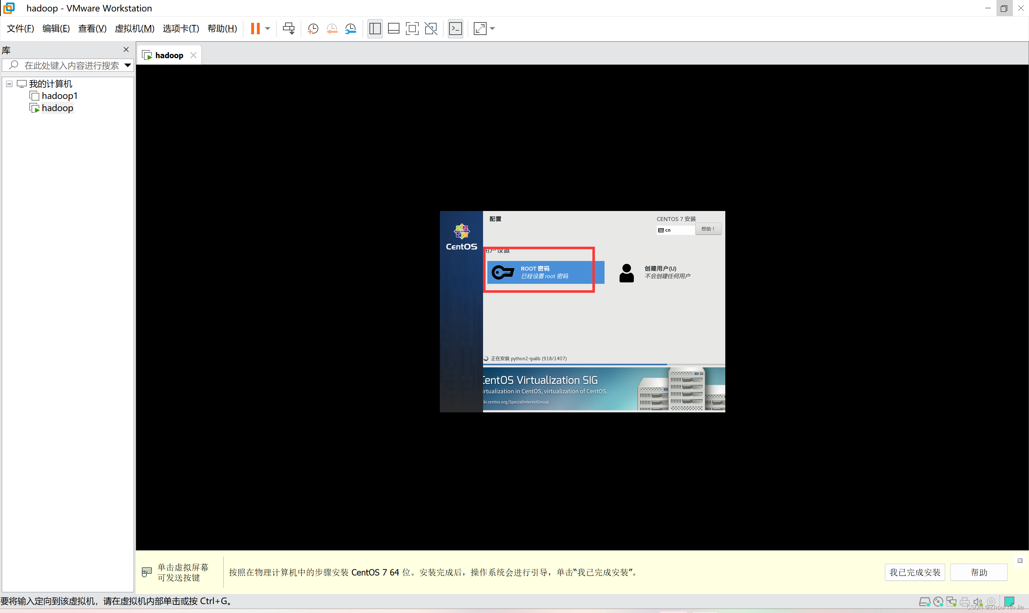
Task: Click the 我已完成安装 button
Action: click(915, 573)
